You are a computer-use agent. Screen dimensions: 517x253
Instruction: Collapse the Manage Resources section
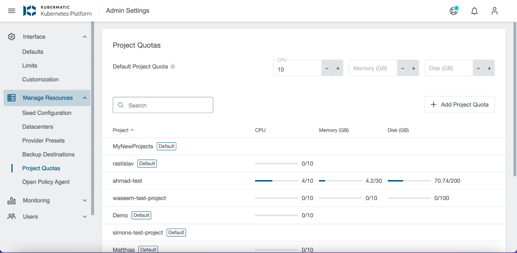(x=85, y=98)
